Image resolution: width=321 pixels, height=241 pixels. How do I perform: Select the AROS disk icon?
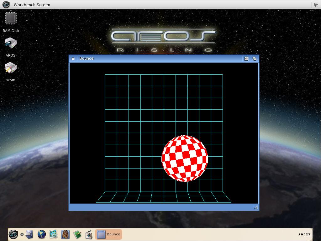coord(11,43)
